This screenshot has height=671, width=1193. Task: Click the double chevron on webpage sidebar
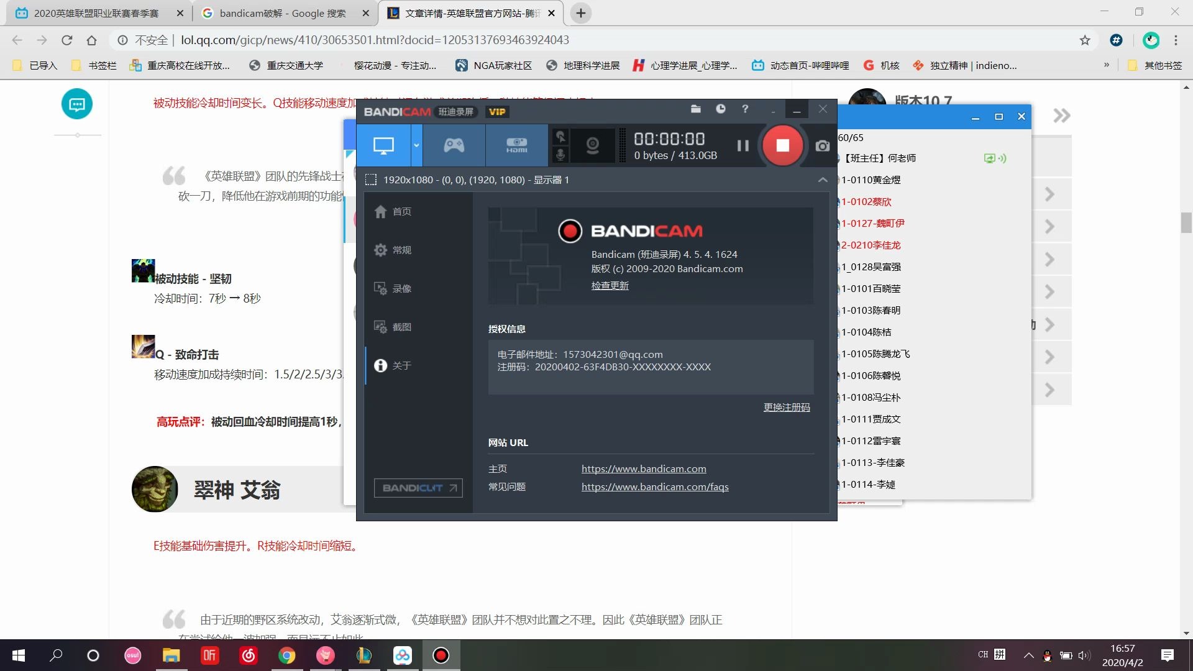tap(1061, 116)
